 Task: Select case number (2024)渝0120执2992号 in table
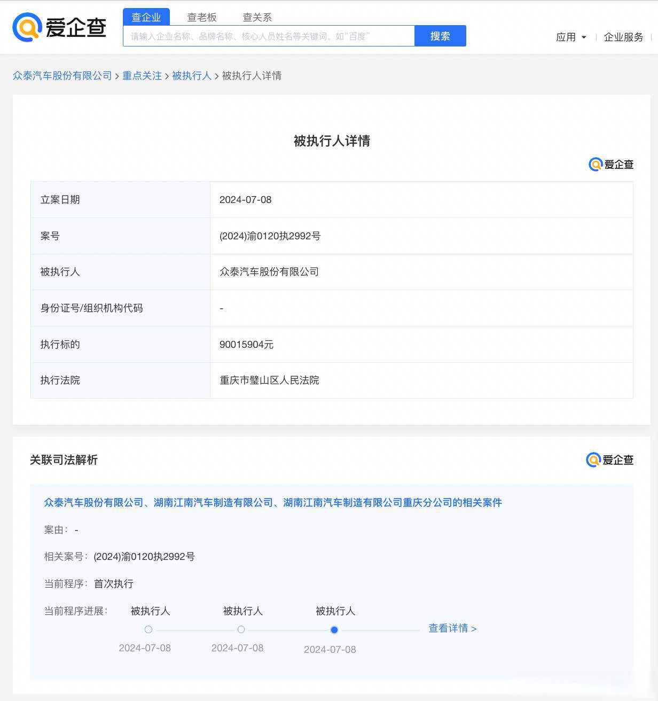click(270, 236)
